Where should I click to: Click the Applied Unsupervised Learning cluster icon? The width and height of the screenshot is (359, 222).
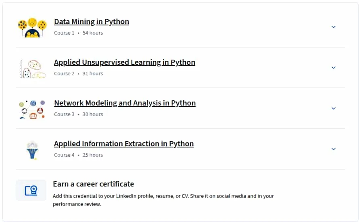[33, 68]
